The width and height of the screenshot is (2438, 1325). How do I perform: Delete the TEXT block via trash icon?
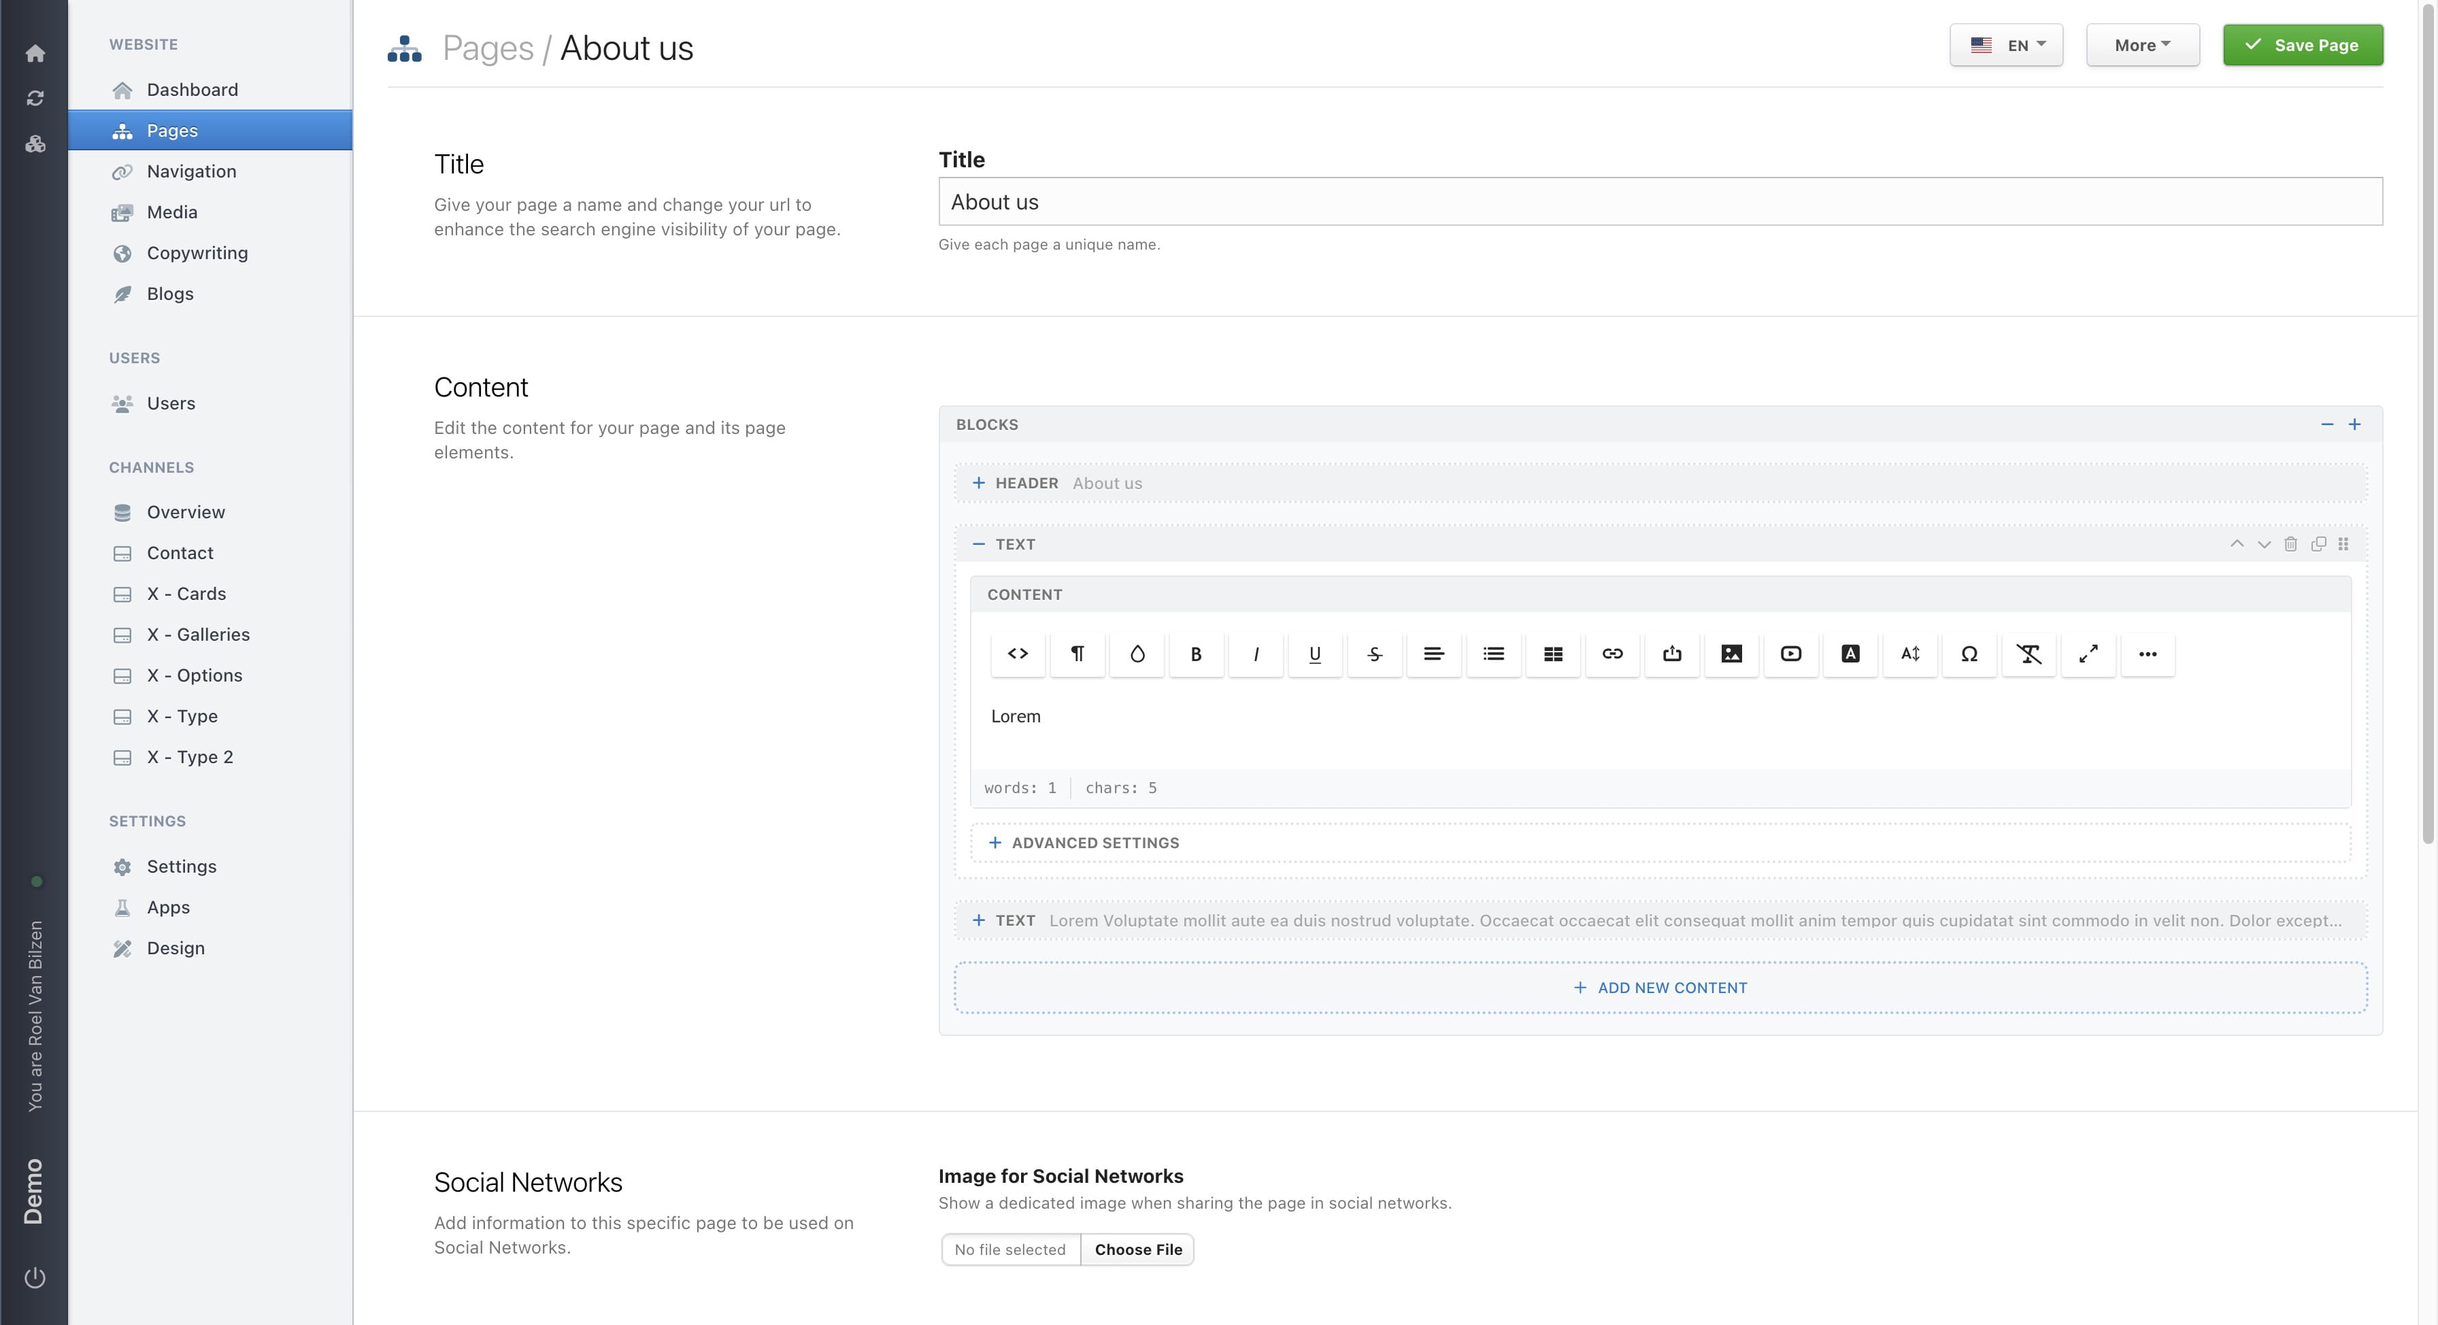(x=2290, y=544)
